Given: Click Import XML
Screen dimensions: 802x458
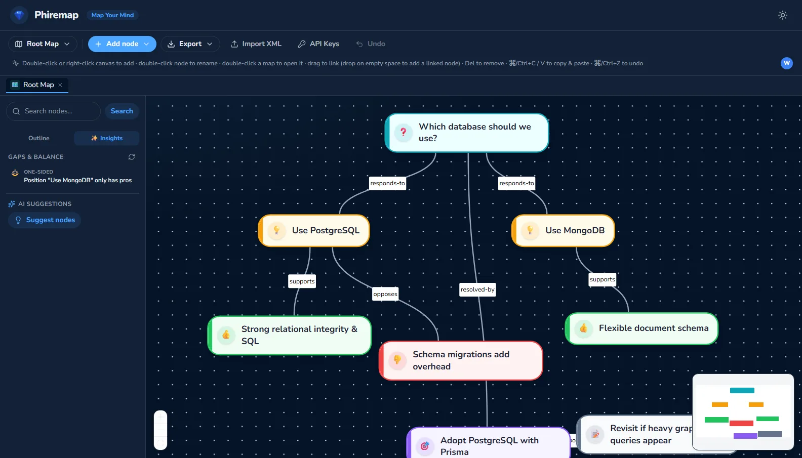Looking at the screenshot, I should pos(256,44).
